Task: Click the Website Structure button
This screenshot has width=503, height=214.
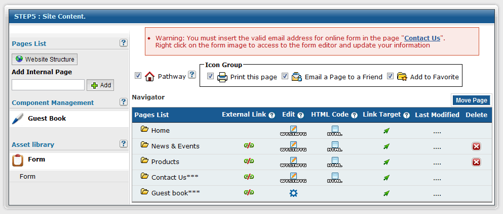Action: [45, 60]
